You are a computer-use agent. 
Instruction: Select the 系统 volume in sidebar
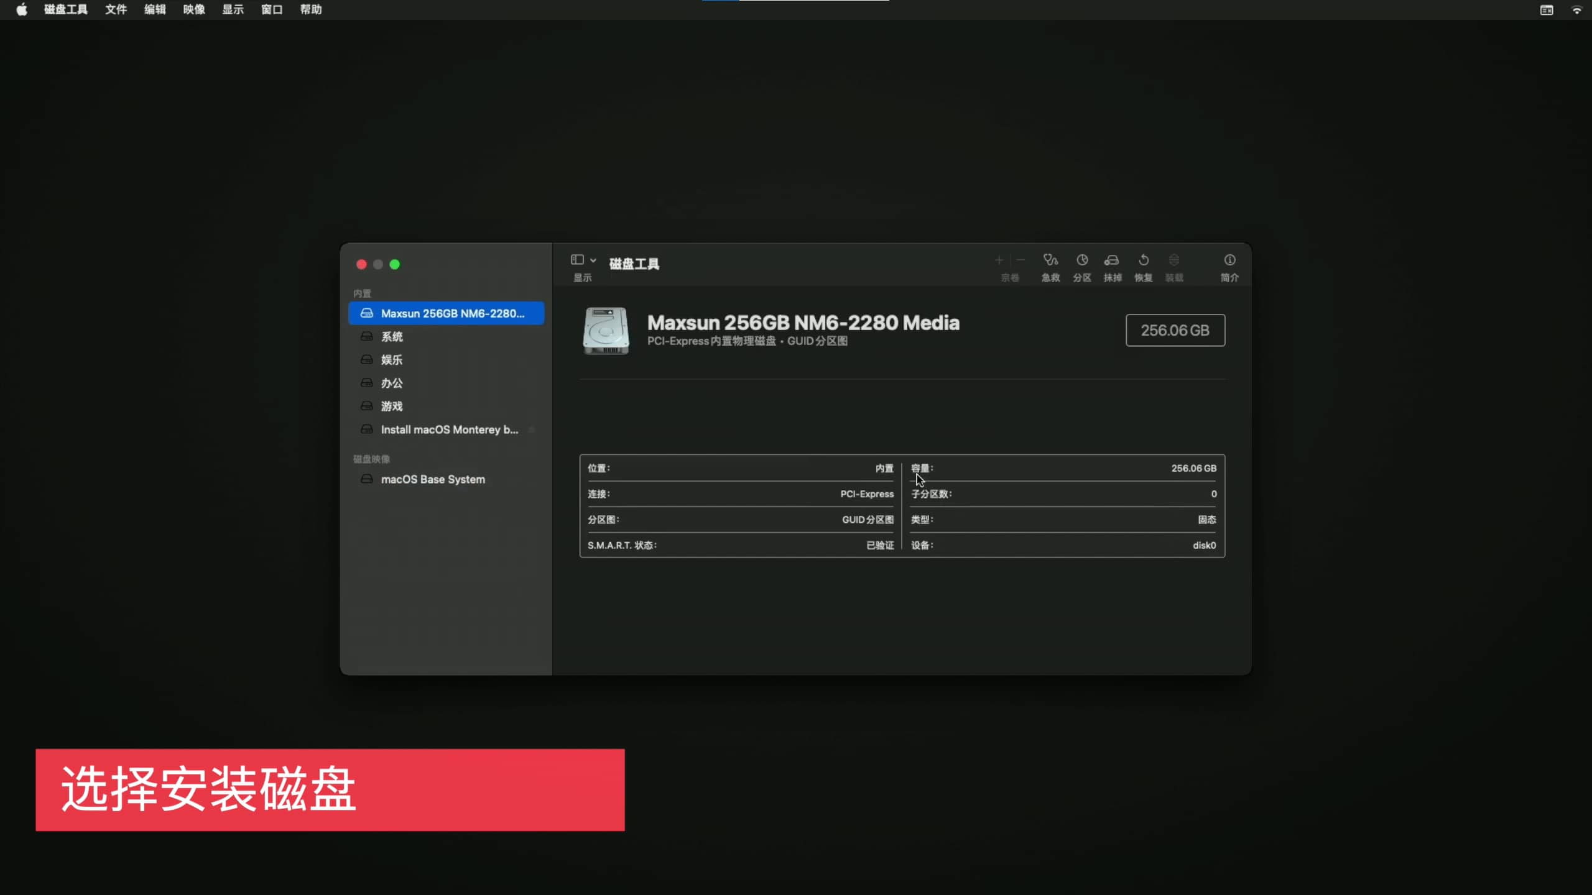point(392,337)
